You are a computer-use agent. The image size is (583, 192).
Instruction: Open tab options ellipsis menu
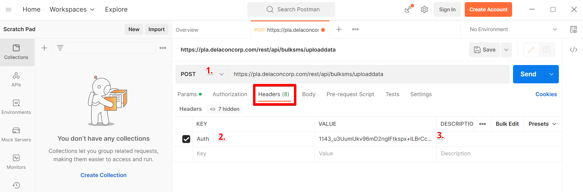tap(355, 29)
